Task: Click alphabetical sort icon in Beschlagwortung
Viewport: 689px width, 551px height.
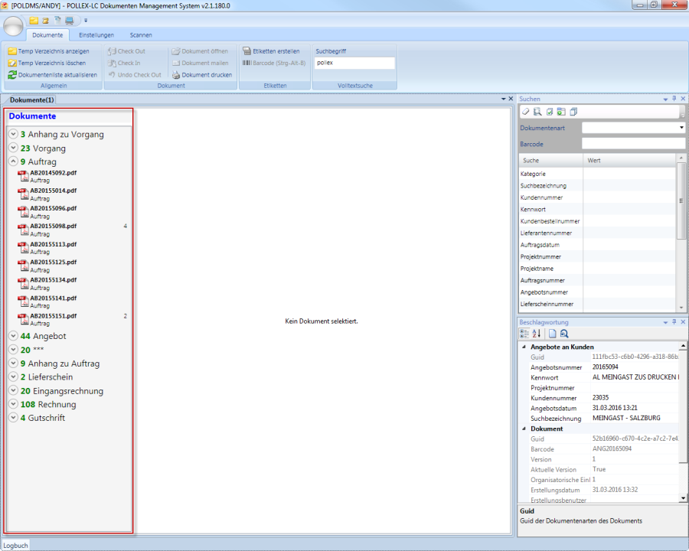Action: coord(537,334)
